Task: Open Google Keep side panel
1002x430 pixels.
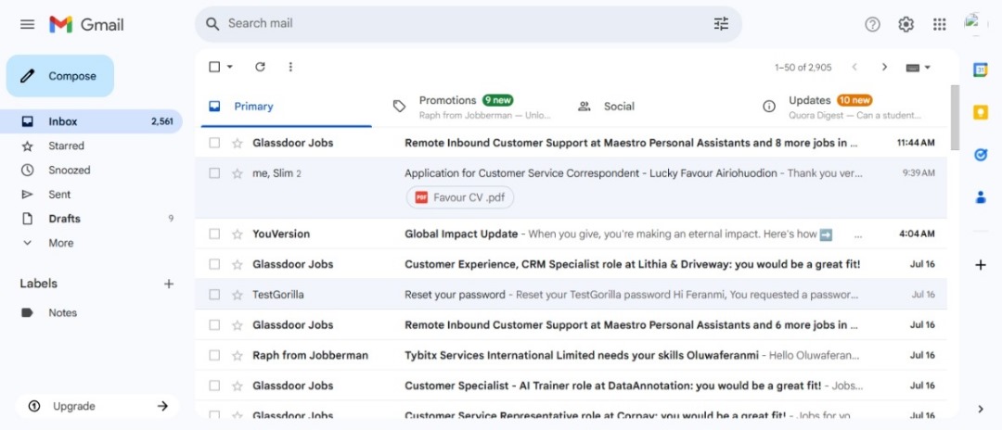Action: [981, 112]
